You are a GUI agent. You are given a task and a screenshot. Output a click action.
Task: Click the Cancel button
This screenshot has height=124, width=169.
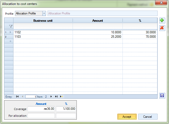148,117
